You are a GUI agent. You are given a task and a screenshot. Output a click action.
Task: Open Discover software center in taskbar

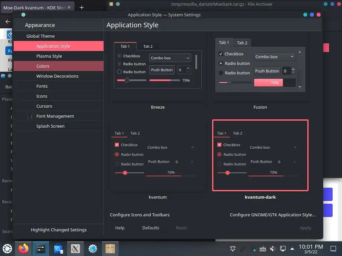point(58,249)
